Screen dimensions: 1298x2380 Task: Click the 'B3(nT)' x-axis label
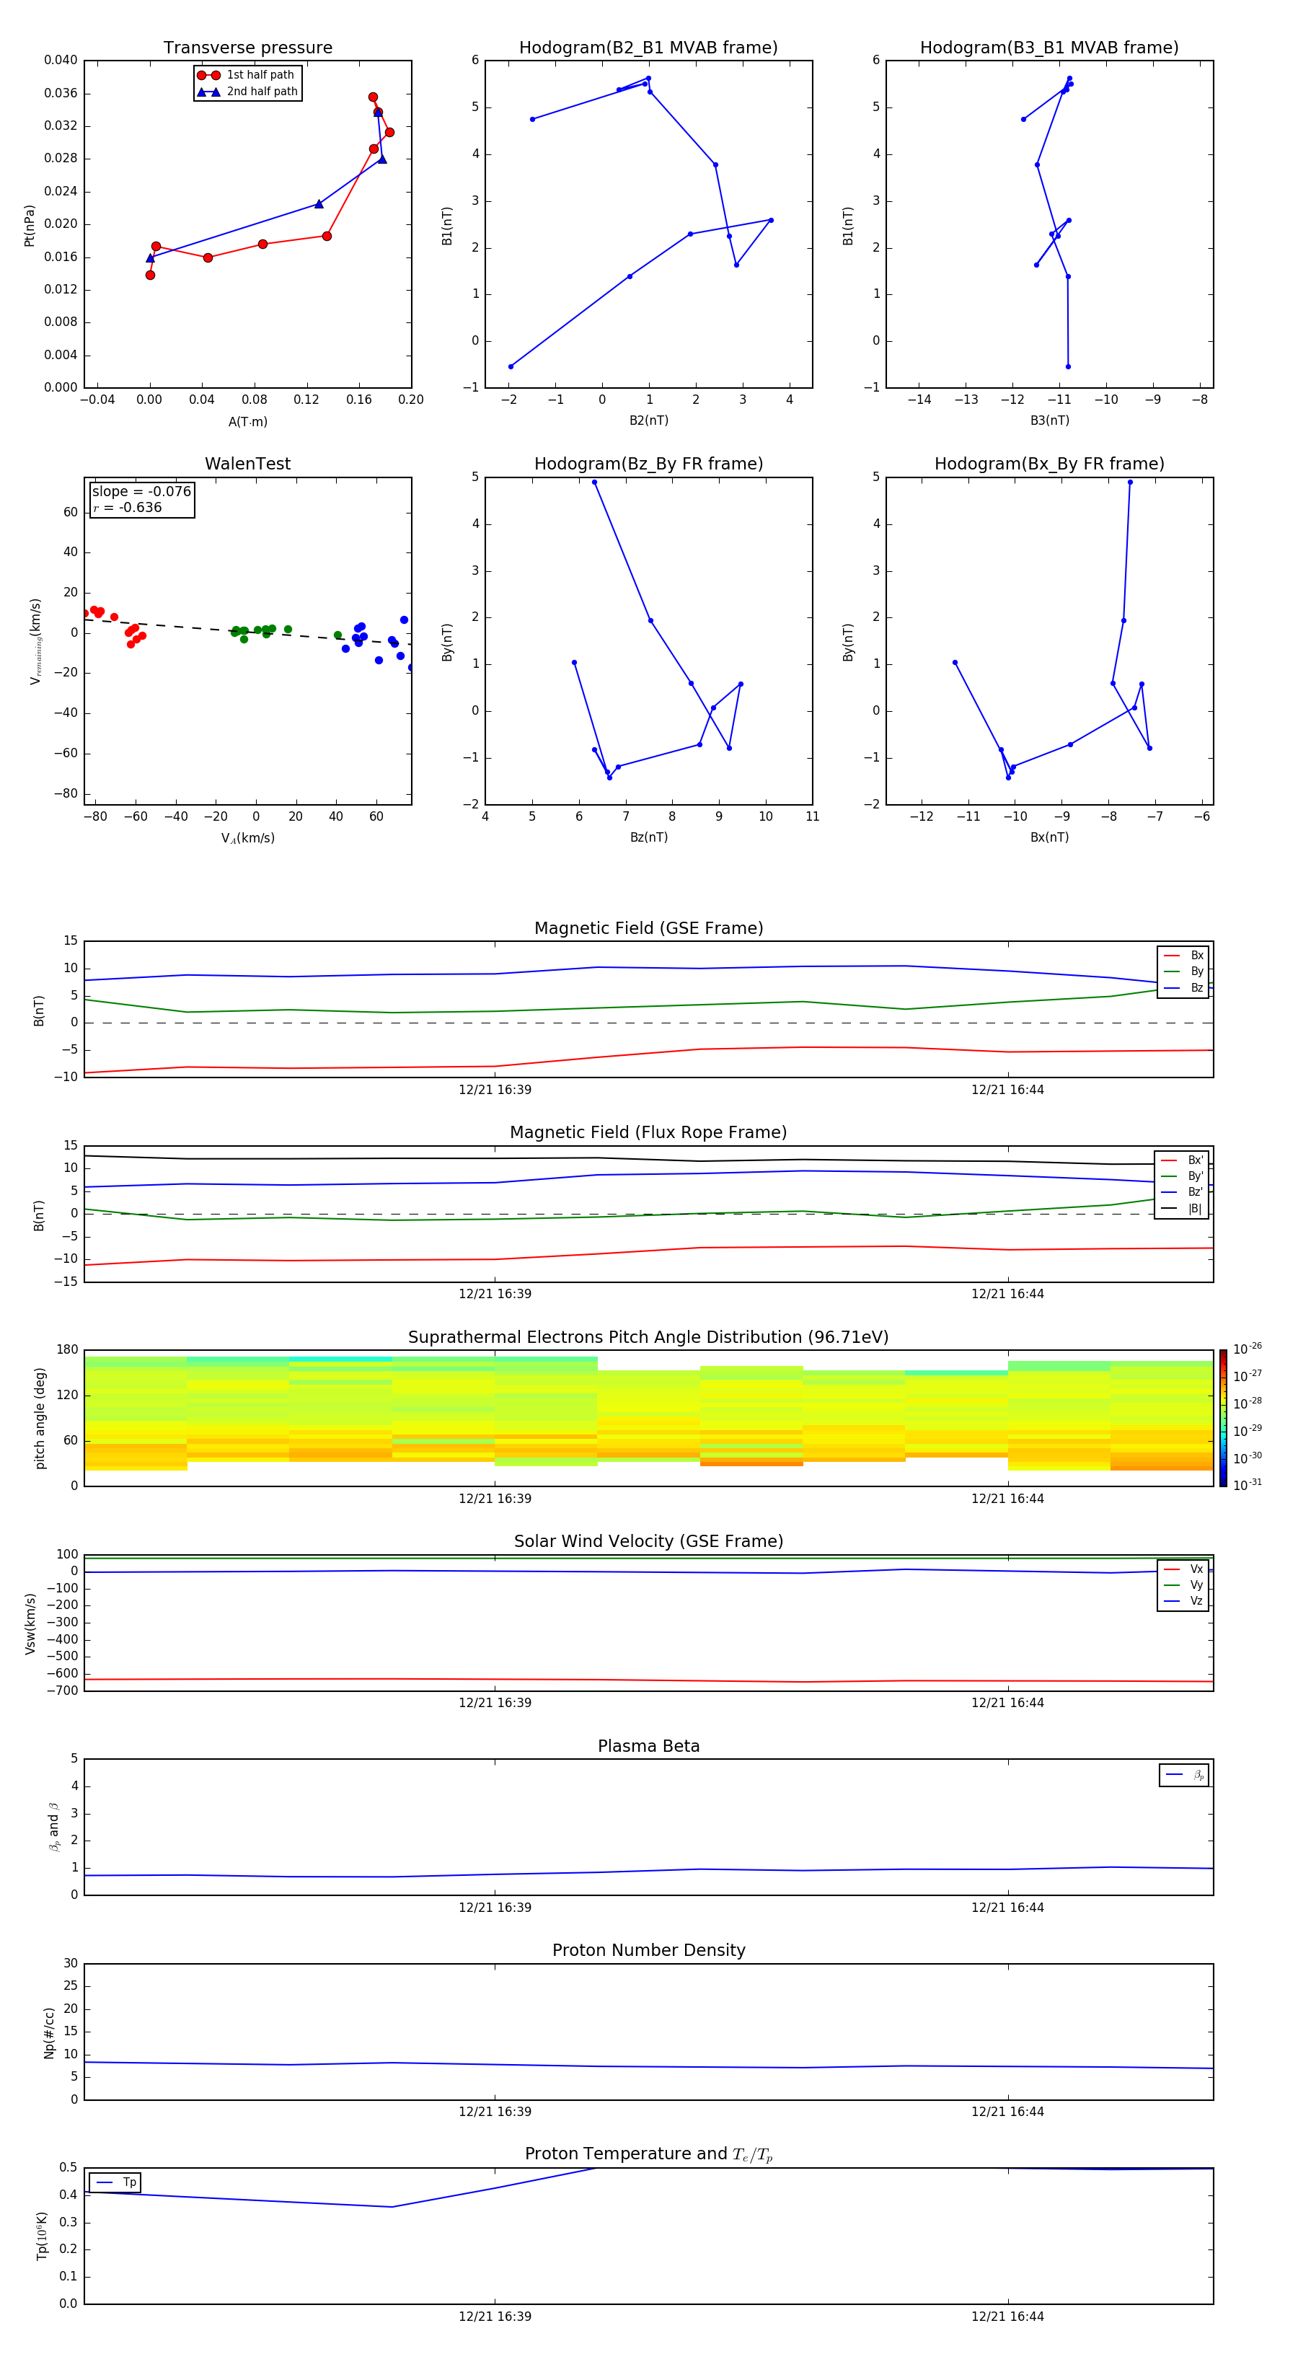pos(1049,420)
